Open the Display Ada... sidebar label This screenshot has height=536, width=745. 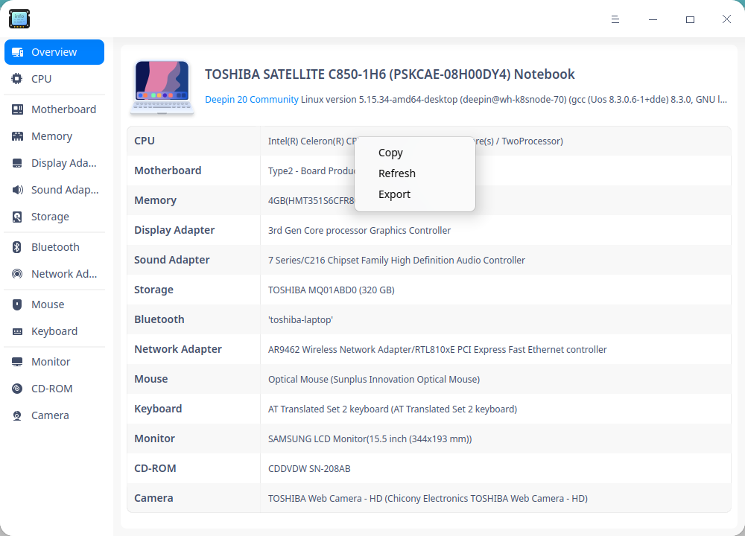[63, 163]
